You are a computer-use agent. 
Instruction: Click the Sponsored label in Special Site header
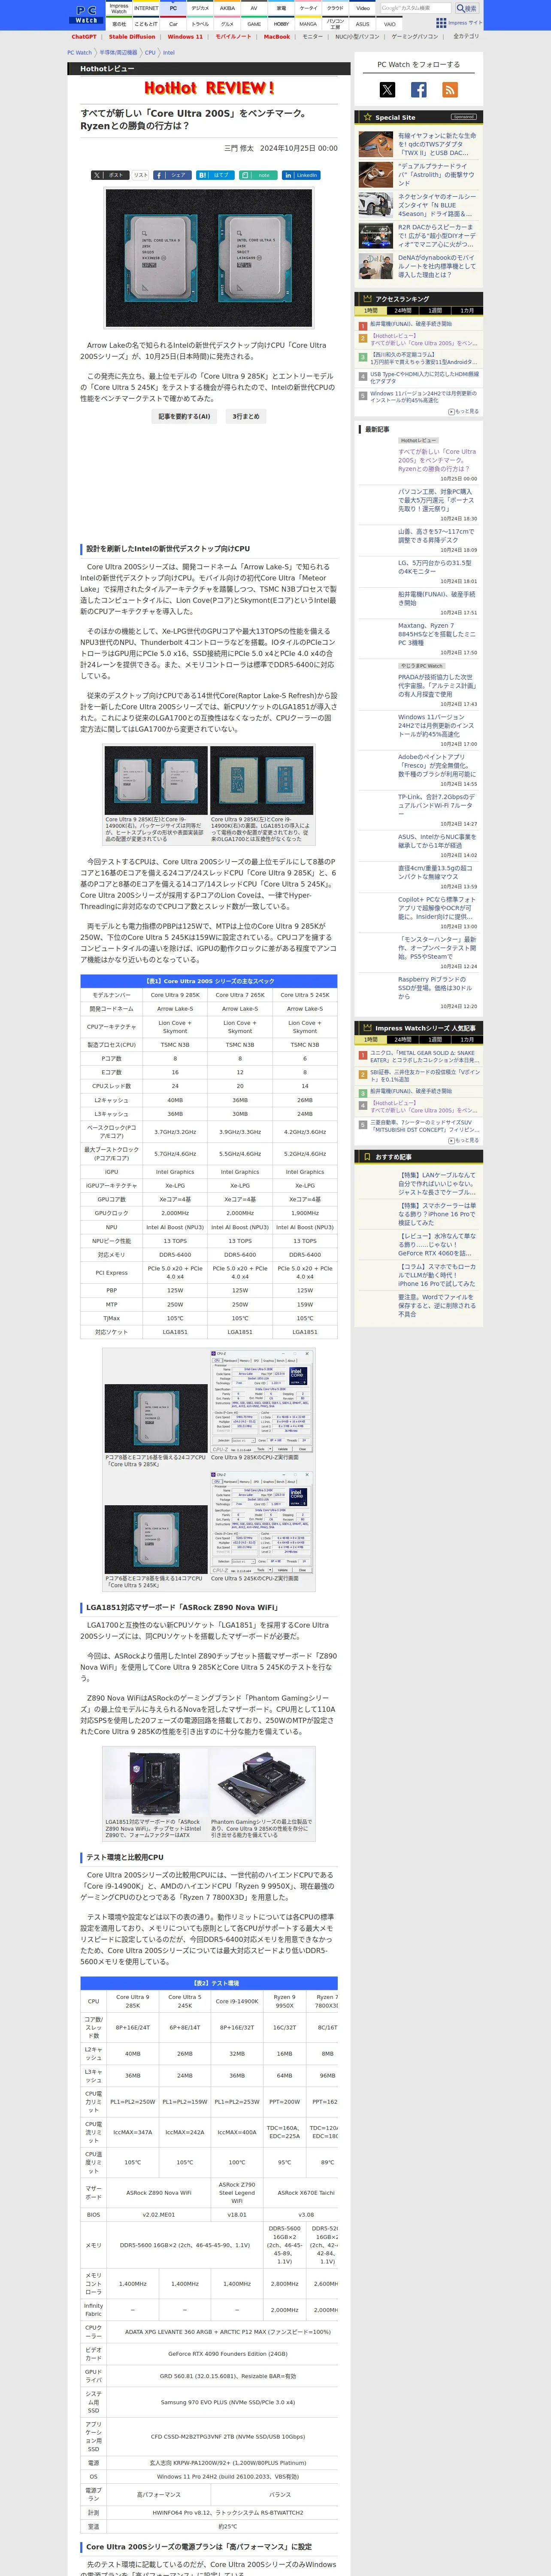pyautogui.click(x=463, y=117)
